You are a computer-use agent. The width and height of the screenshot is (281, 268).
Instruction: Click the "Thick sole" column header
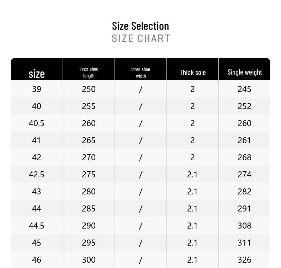[x=192, y=73]
